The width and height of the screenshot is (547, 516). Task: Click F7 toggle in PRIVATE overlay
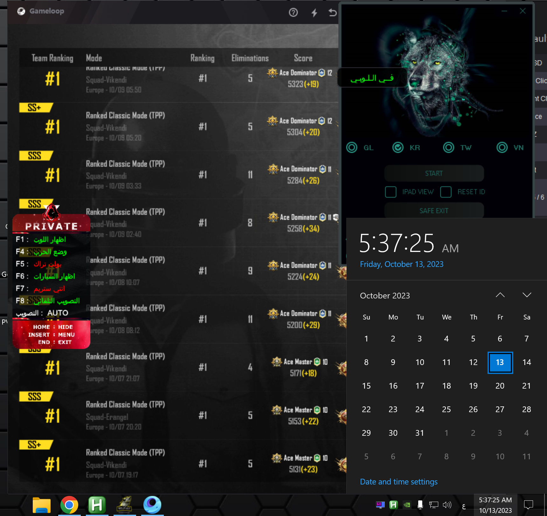[40, 289]
